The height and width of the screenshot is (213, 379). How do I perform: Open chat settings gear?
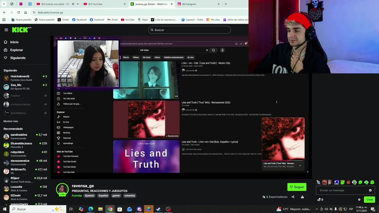(359, 200)
